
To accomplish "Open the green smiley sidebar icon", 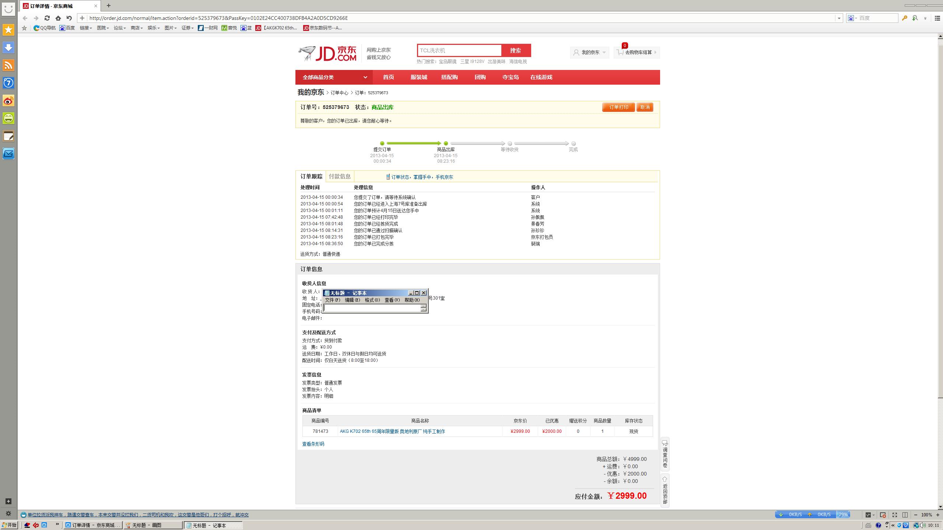I will pyautogui.click(x=8, y=118).
